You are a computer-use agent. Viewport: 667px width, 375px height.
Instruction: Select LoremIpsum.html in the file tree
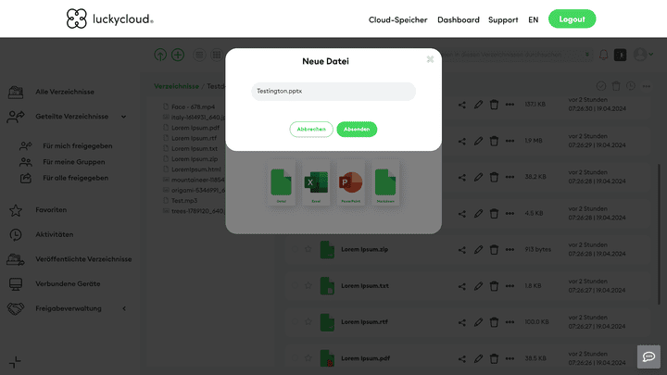pos(196,169)
